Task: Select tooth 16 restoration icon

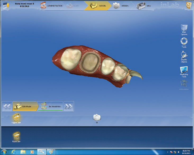Action: point(97,117)
